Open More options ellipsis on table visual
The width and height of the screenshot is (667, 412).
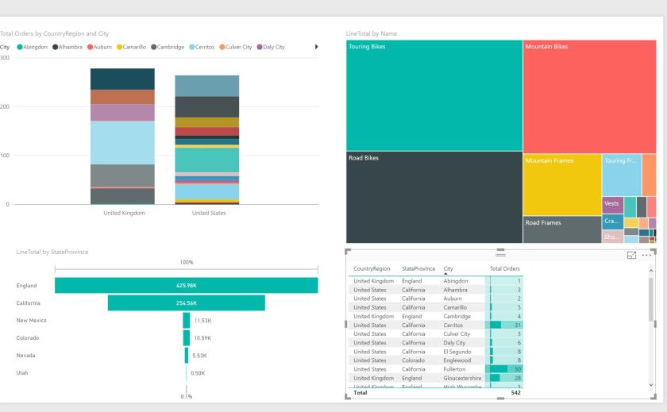click(x=646, y=255)
